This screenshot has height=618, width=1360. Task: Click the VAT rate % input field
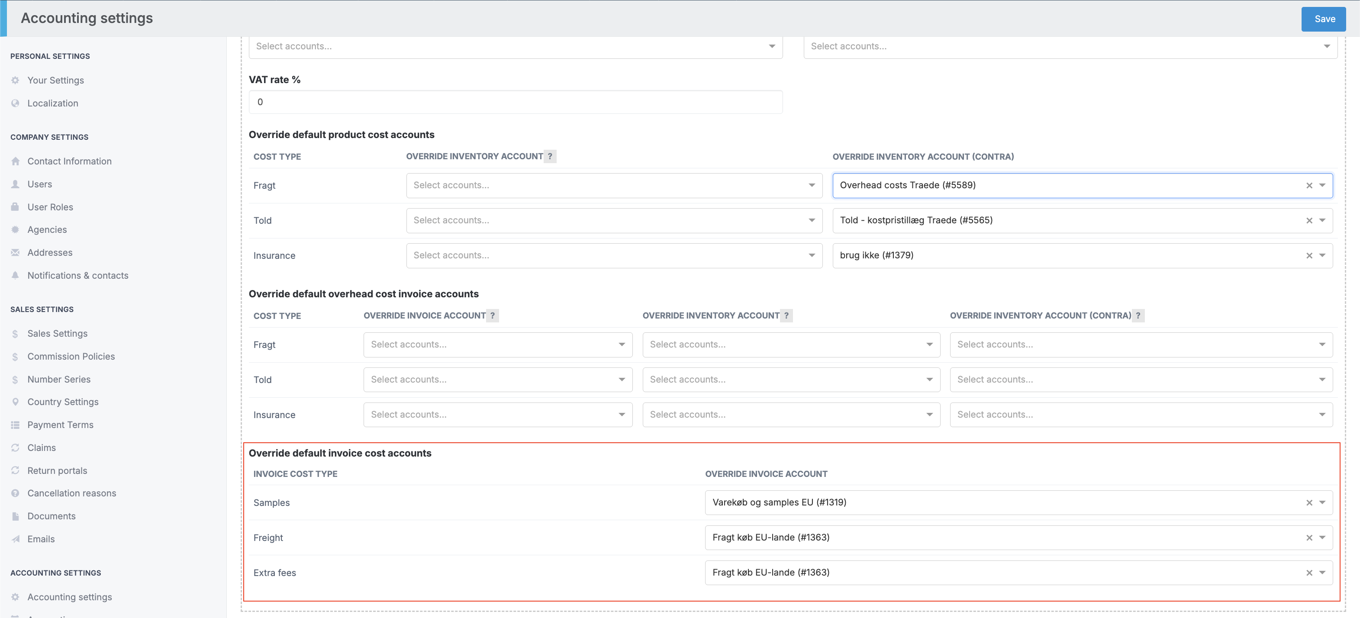(x=515, y=103)
